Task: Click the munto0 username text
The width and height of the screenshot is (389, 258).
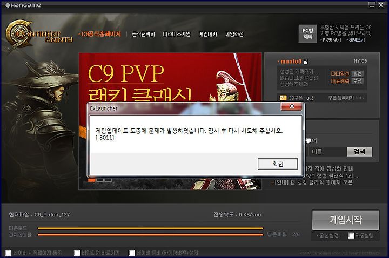Action: click(291, 61)
